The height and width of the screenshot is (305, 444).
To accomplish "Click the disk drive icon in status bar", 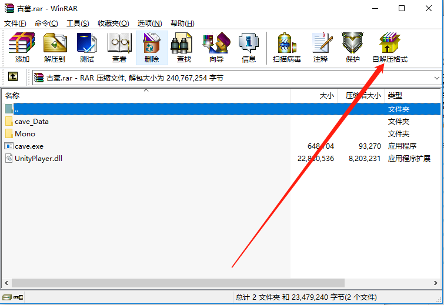I will (7, 297).
